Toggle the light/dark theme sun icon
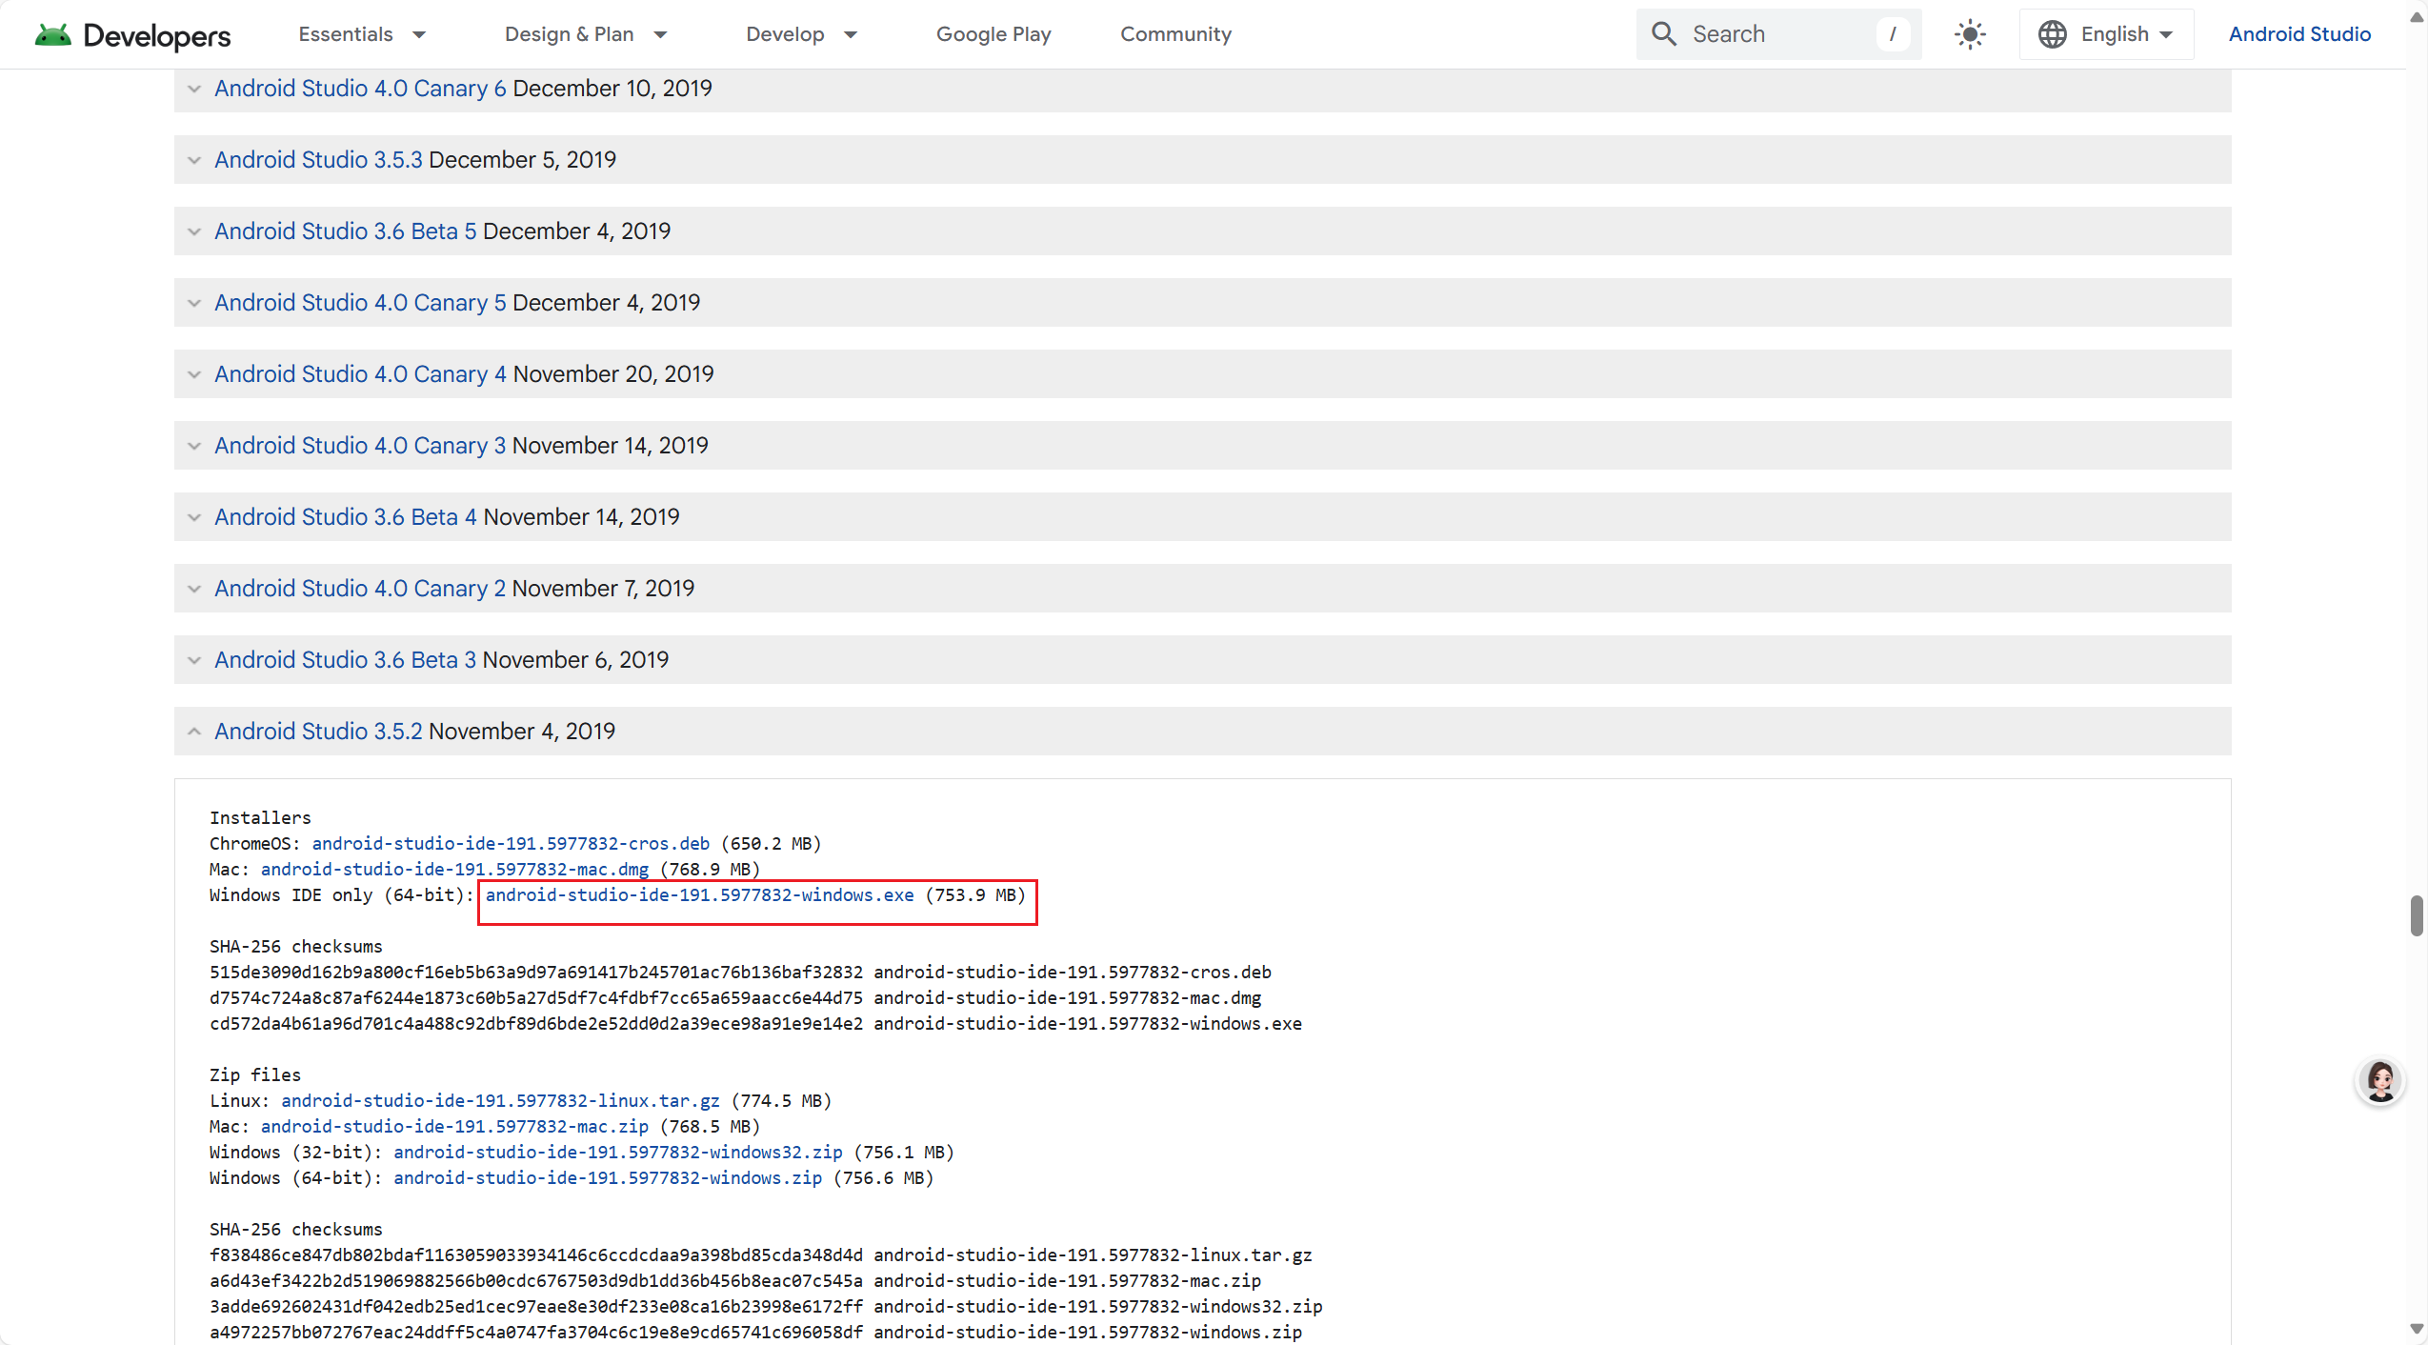2428x1345 pixels. (x=1970, y=34)
